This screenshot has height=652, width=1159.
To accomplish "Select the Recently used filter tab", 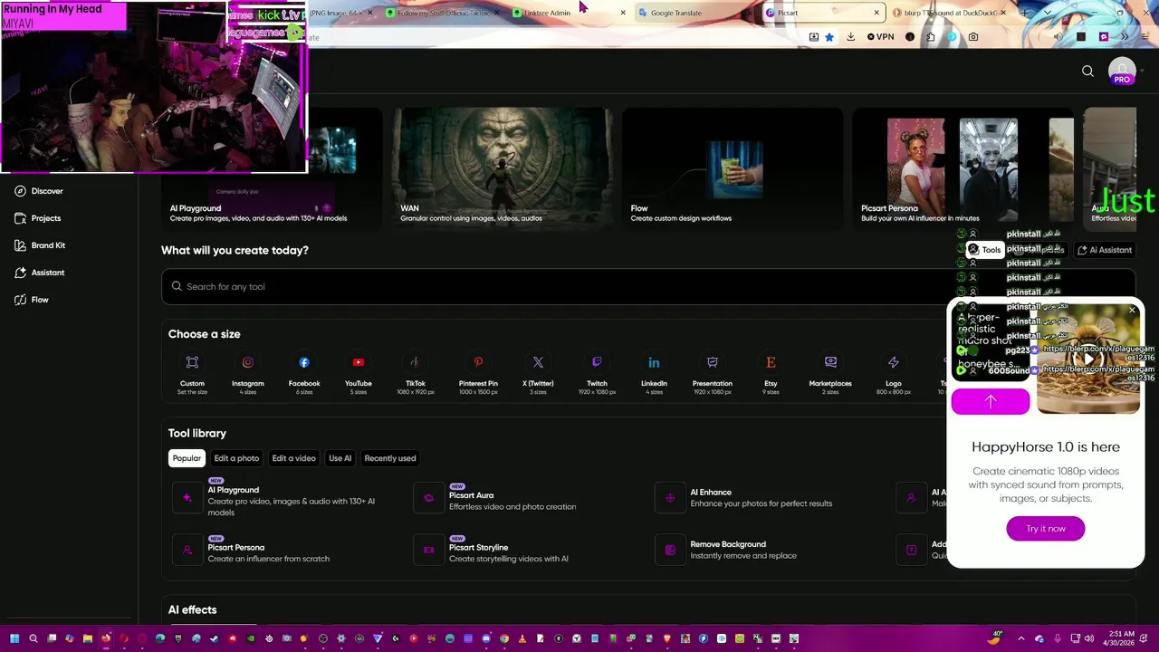I will (390, 458).
